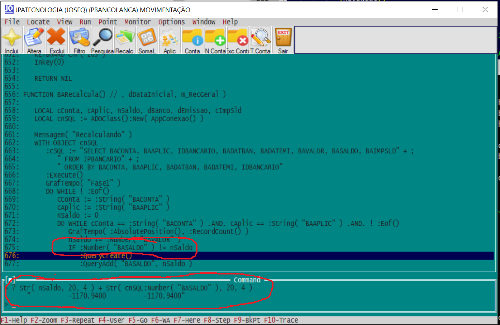Click line 662 WITH OBJECT cnSQL
The image size is (500, 325).
[x=66, y=143]
